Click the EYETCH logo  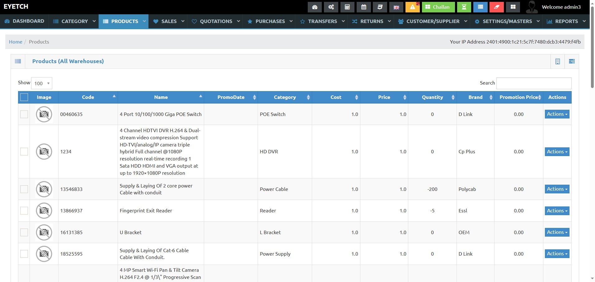[x=16, y=7]
